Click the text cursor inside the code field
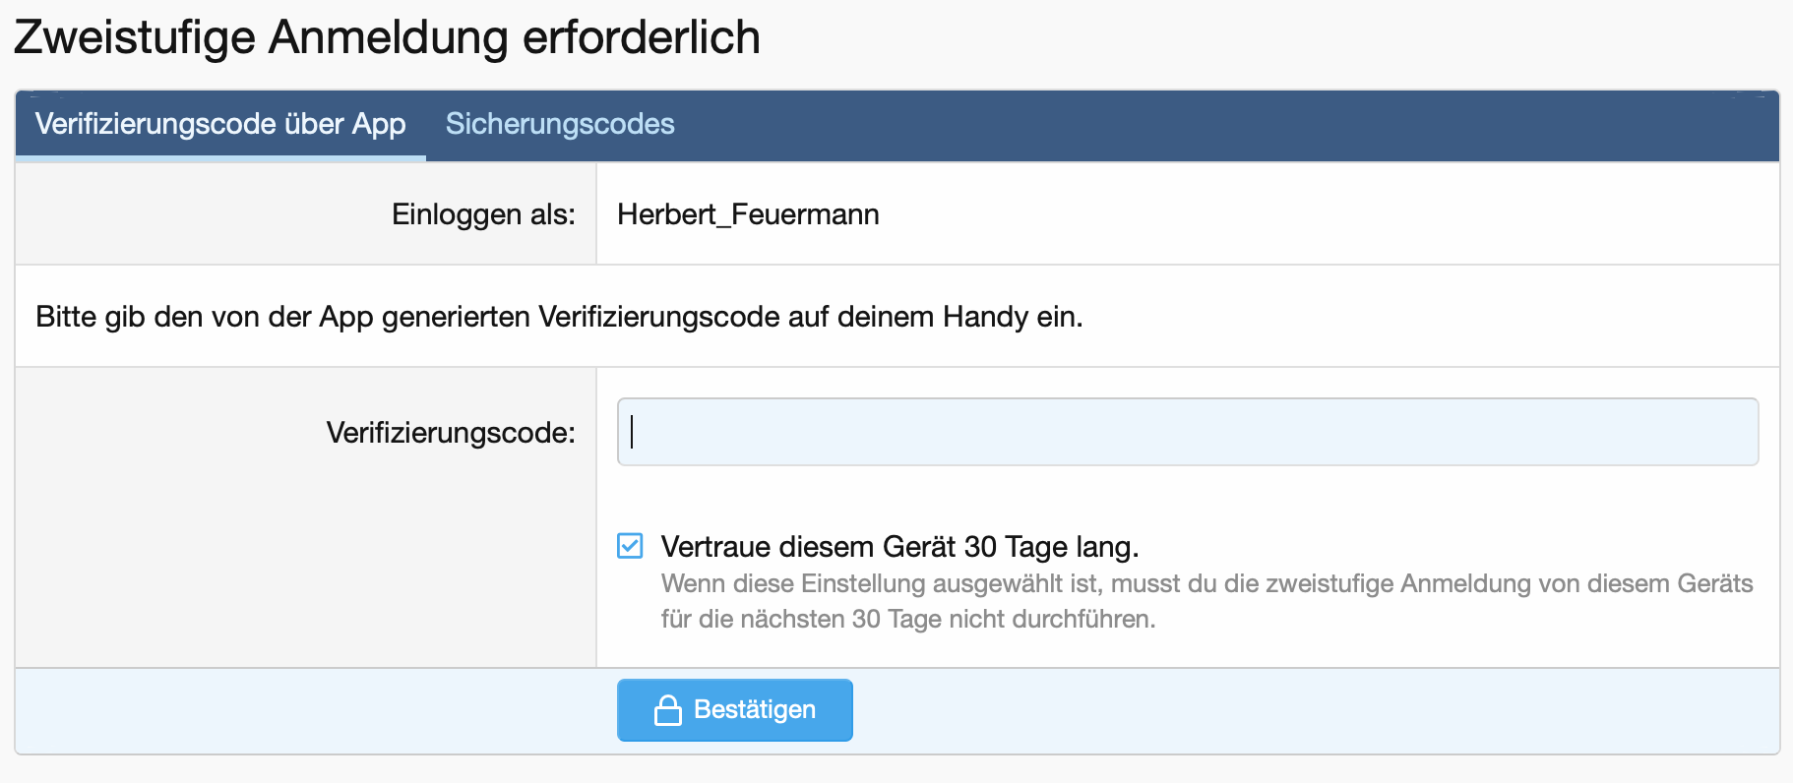Image resolution: width=1793 pixels, height=783 pixels. pos(632,432)
